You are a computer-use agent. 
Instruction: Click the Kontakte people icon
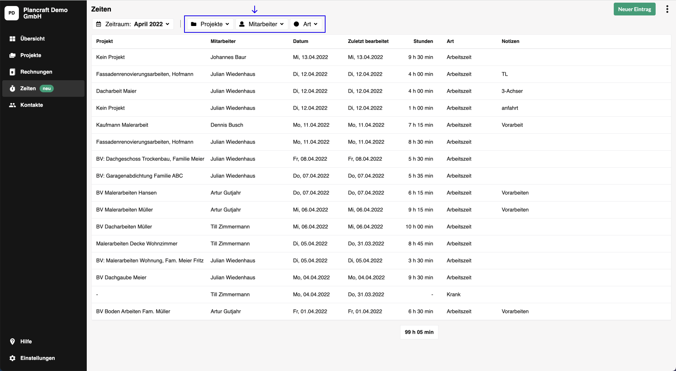[12, 105]
